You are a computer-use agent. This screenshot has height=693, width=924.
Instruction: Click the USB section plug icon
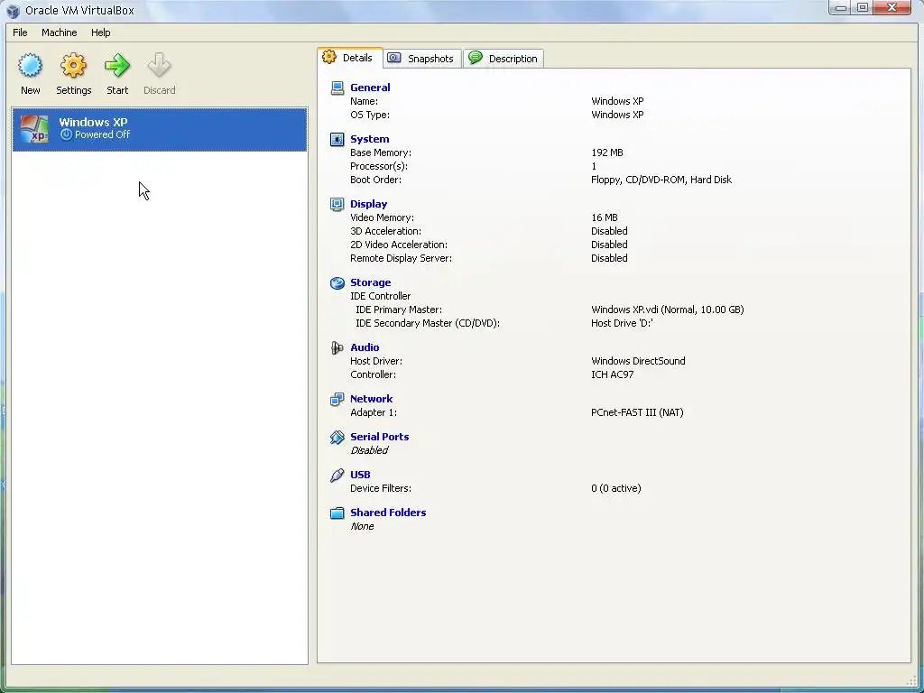coord(337,475)
